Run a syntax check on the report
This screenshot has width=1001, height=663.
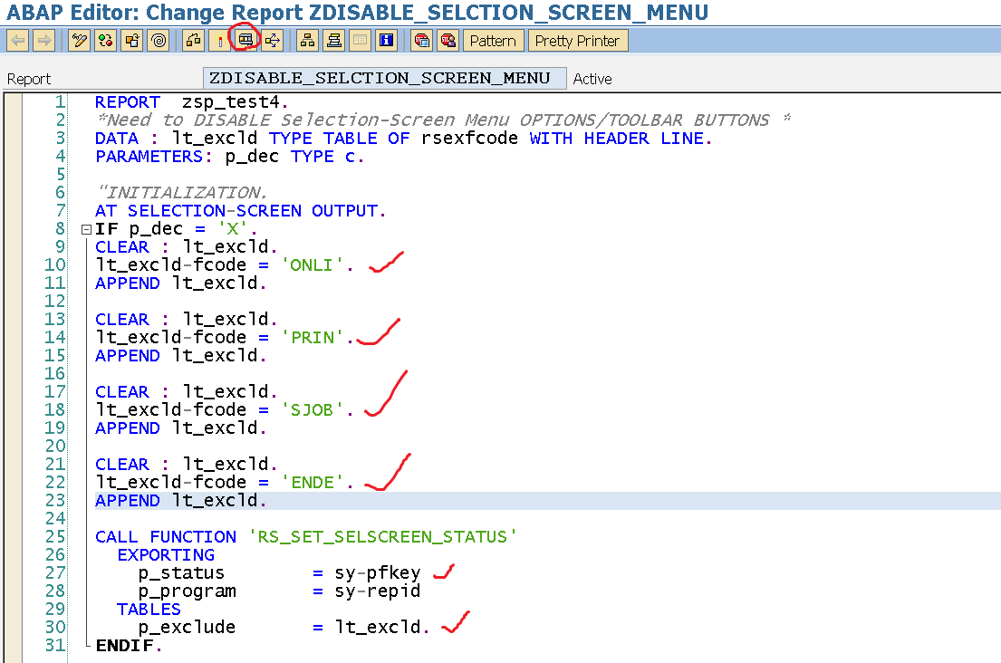(104, 40)
